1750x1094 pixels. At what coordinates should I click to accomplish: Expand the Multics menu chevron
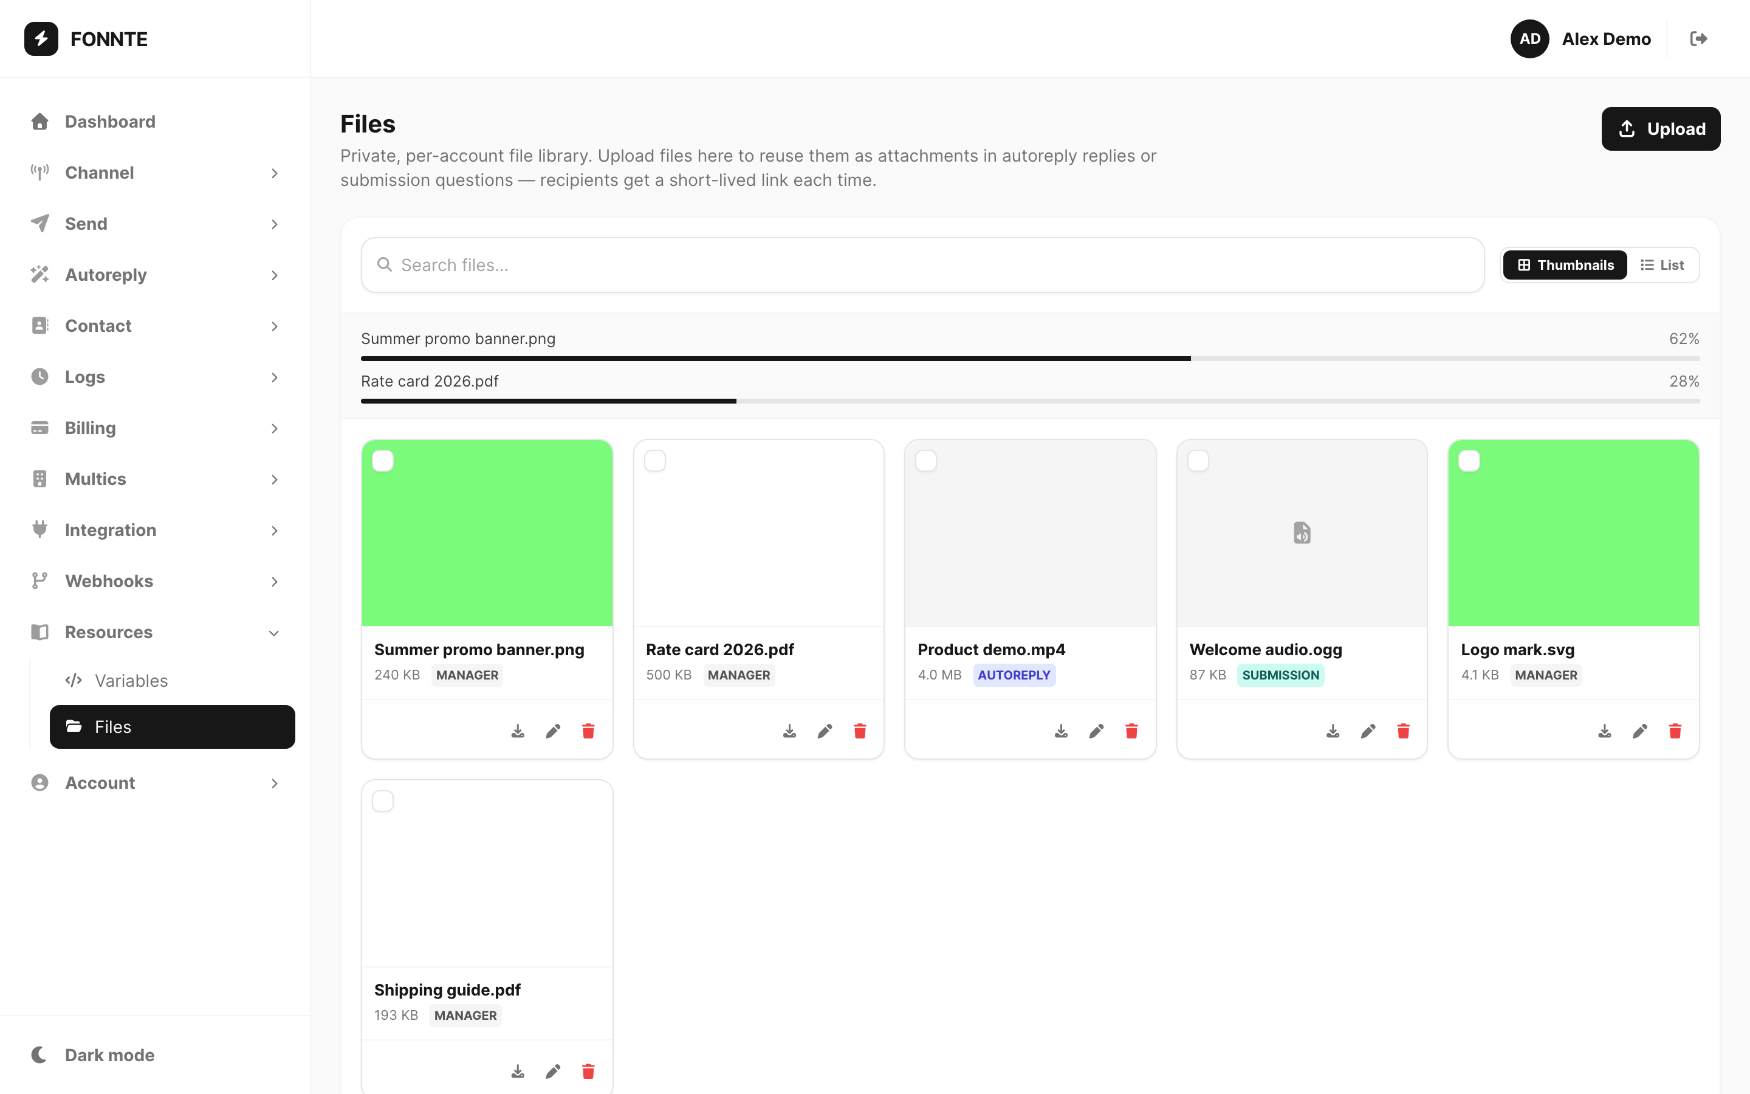click(x=275, y=479)
